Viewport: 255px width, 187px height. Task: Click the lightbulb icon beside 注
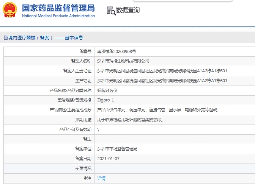[x=85, y=178]
